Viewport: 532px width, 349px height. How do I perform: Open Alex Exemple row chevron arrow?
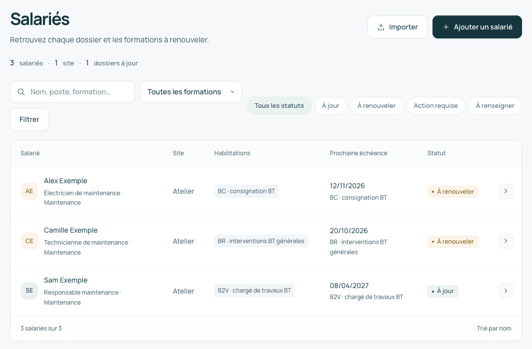pos(506,191)
